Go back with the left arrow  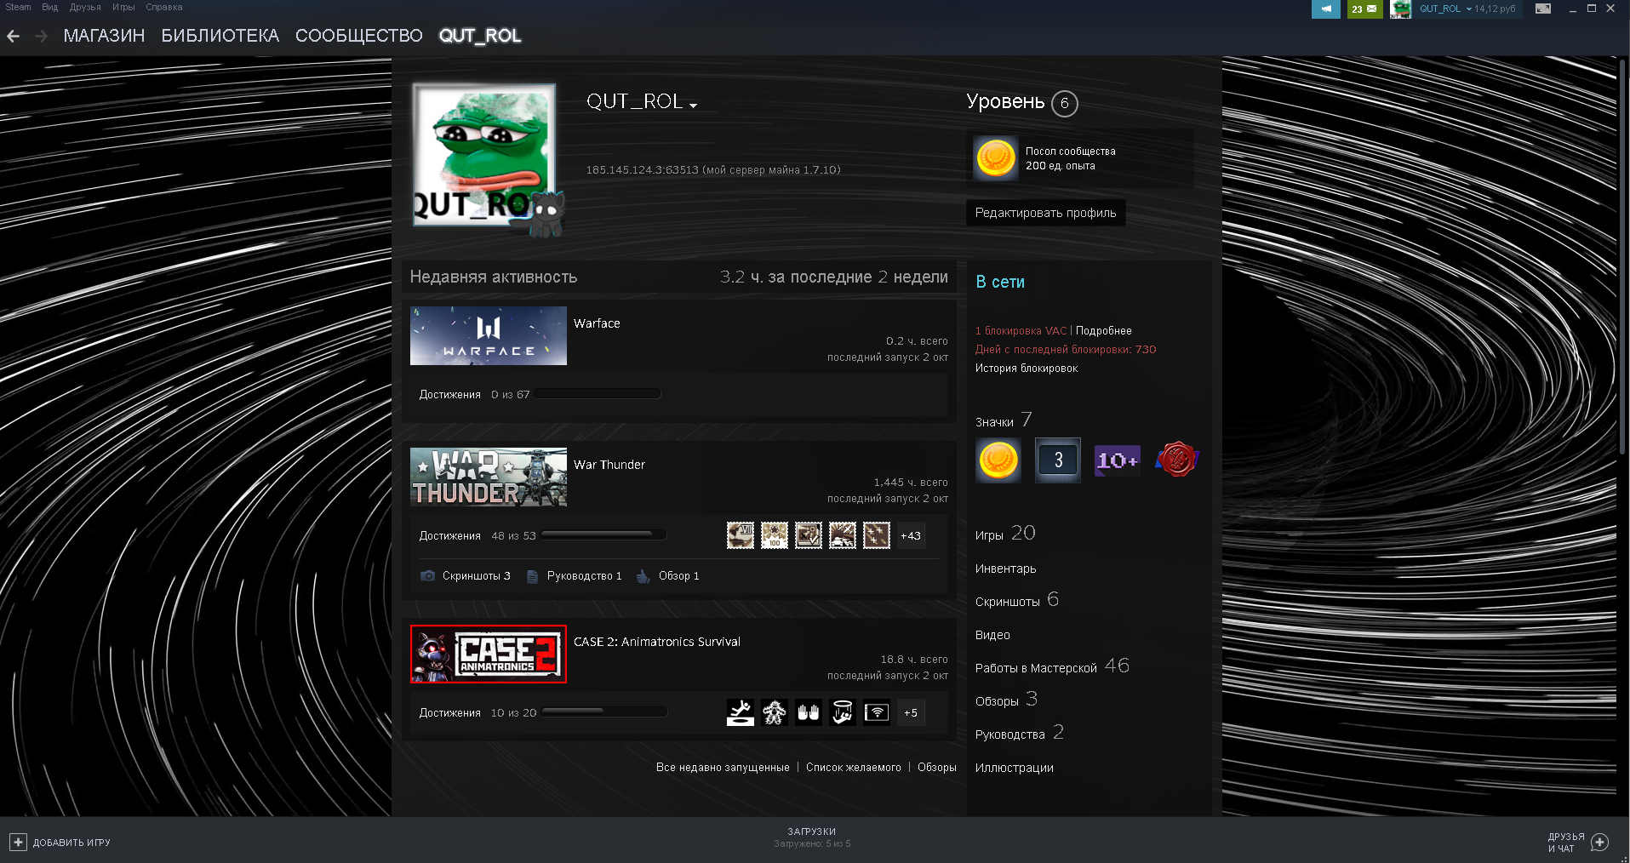tap(13, 36)
